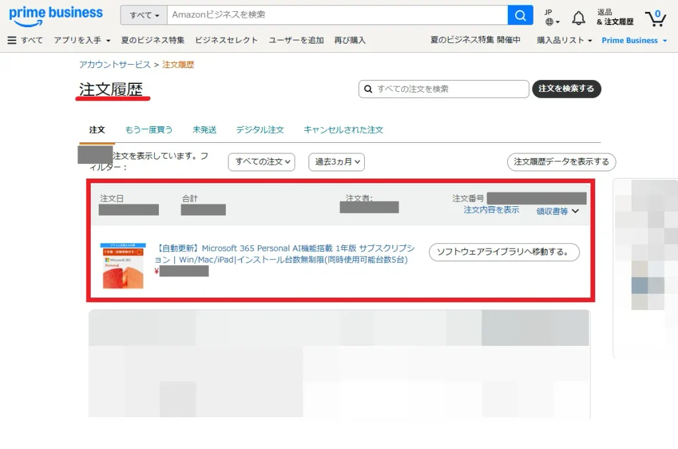The image size is (678, 449).
Task: Open the JP language globe selector
Action: (552, 17)
